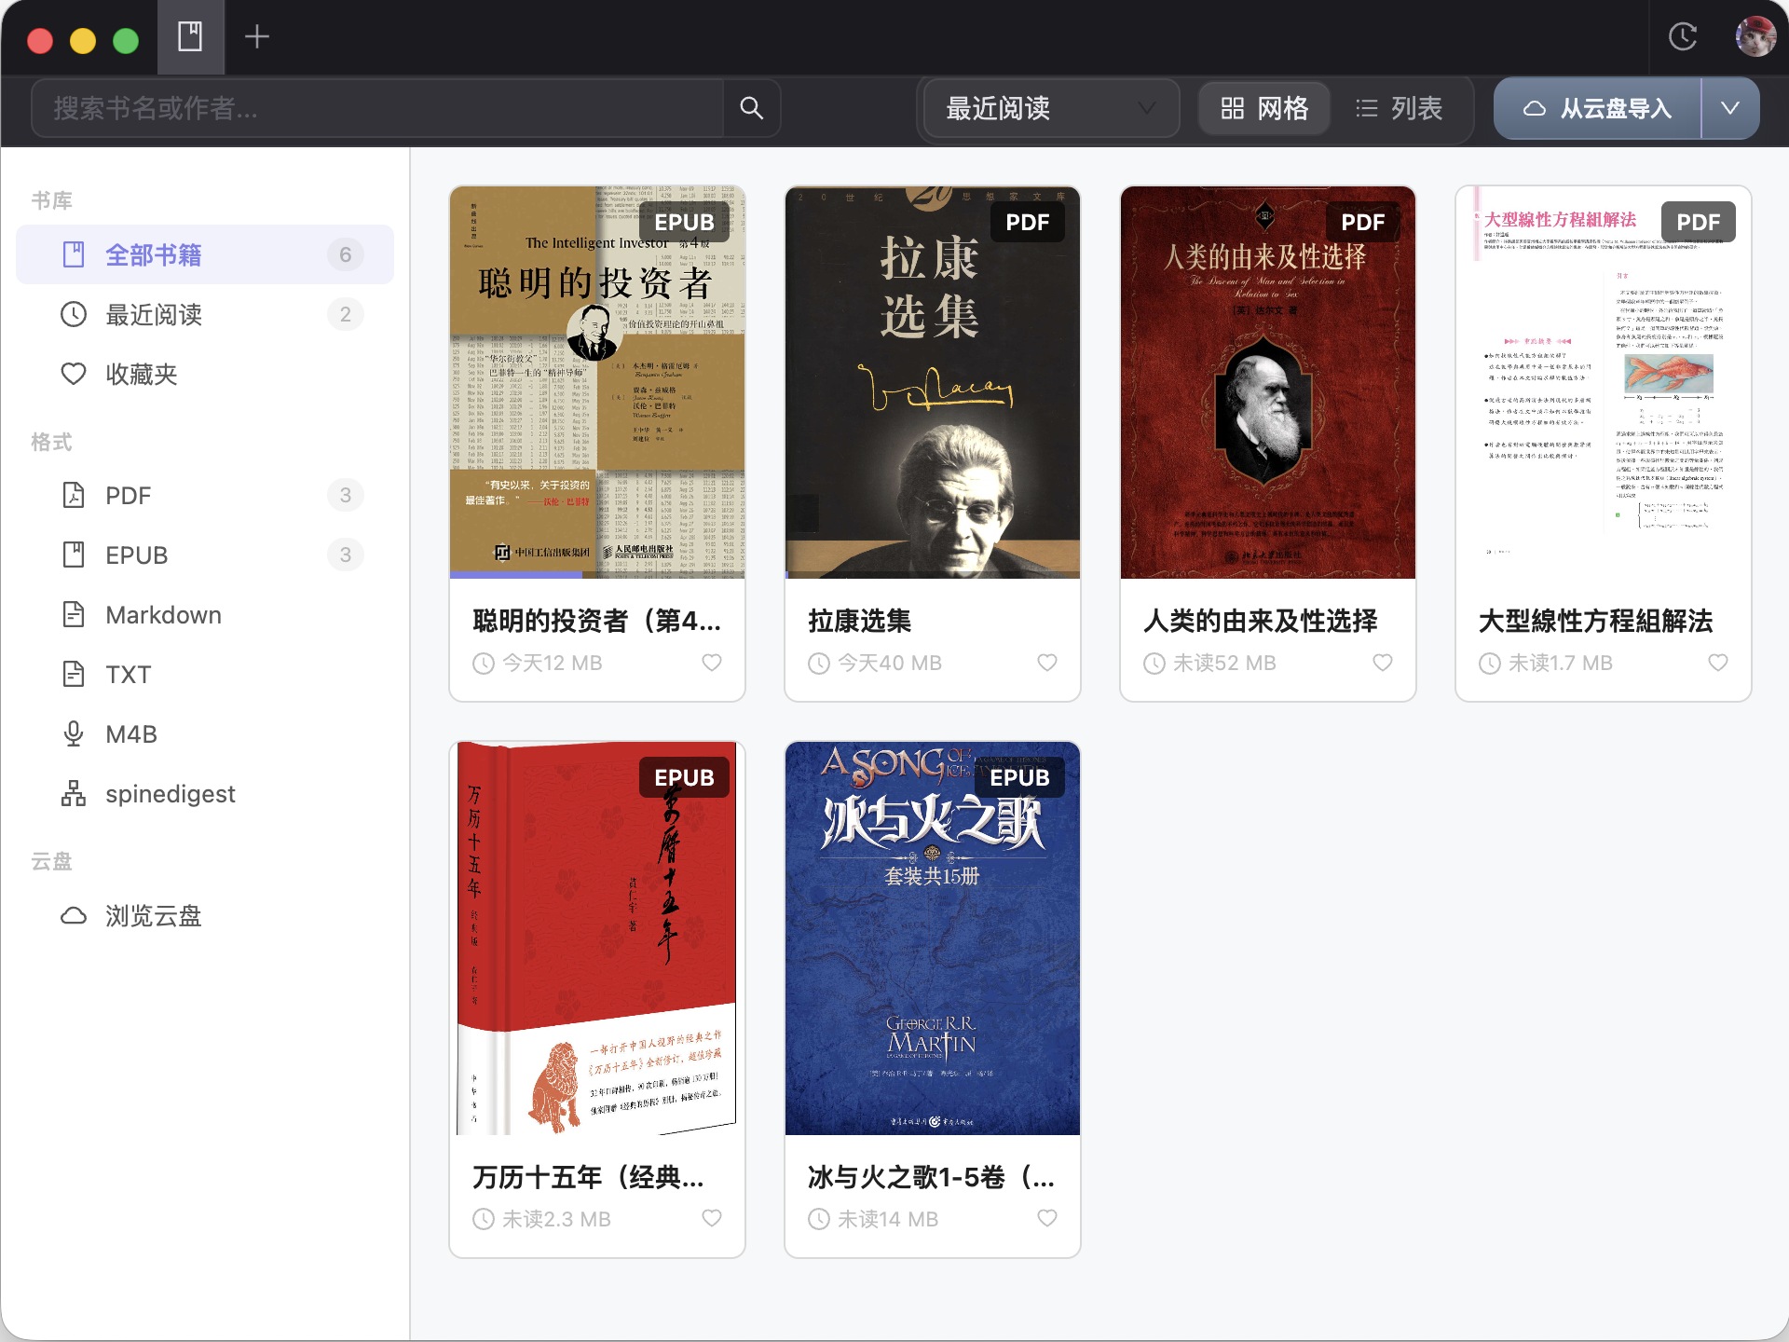Click 从云盘导入 import button
The height and width of the screenshot is (1342, 1789).
pos(1597,108)
